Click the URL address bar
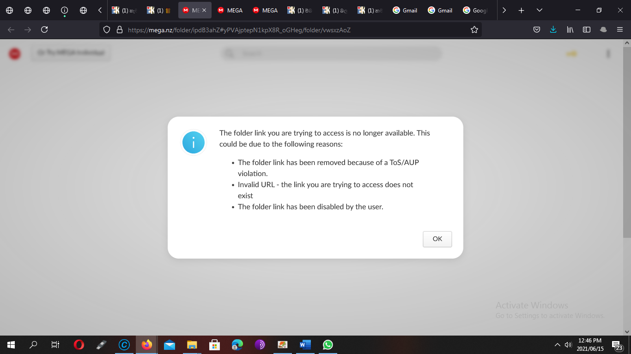This screenshot has width=631, height=354. pos(296,29)
